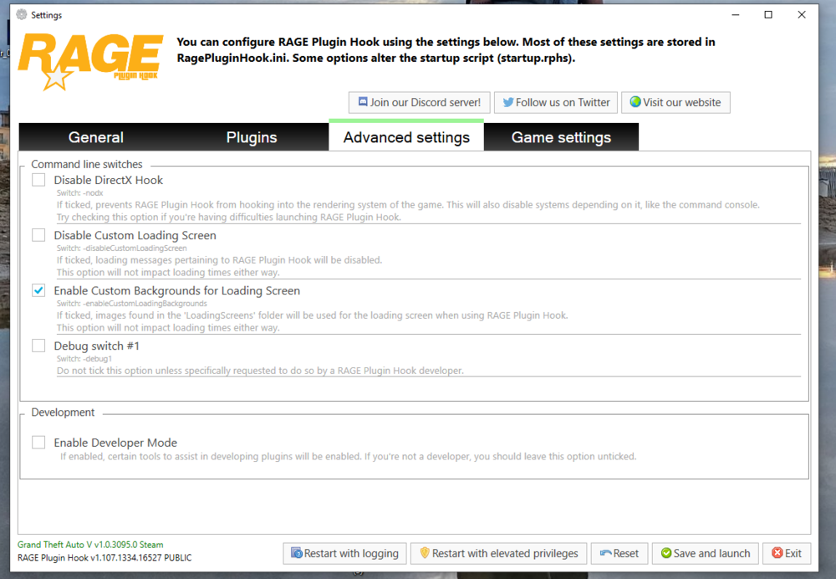Enable Debug switch #1

point(38,345)
